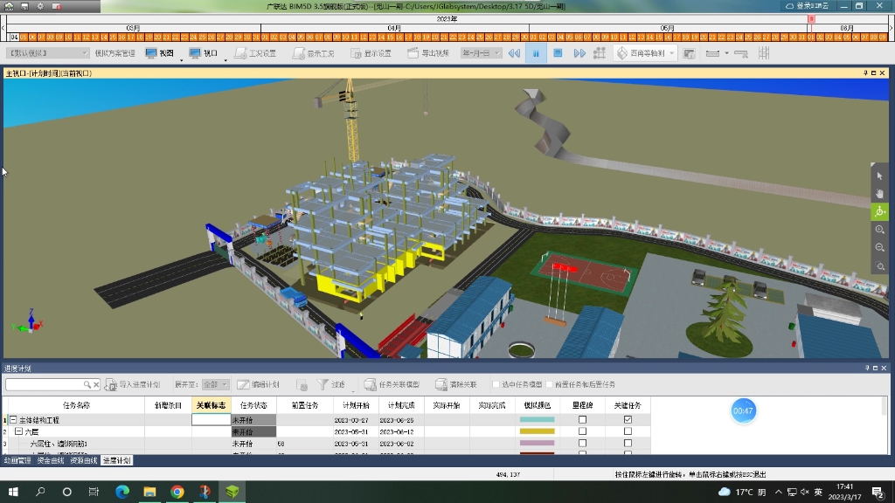Click the 过滤 filter funnel

[331, 384]
